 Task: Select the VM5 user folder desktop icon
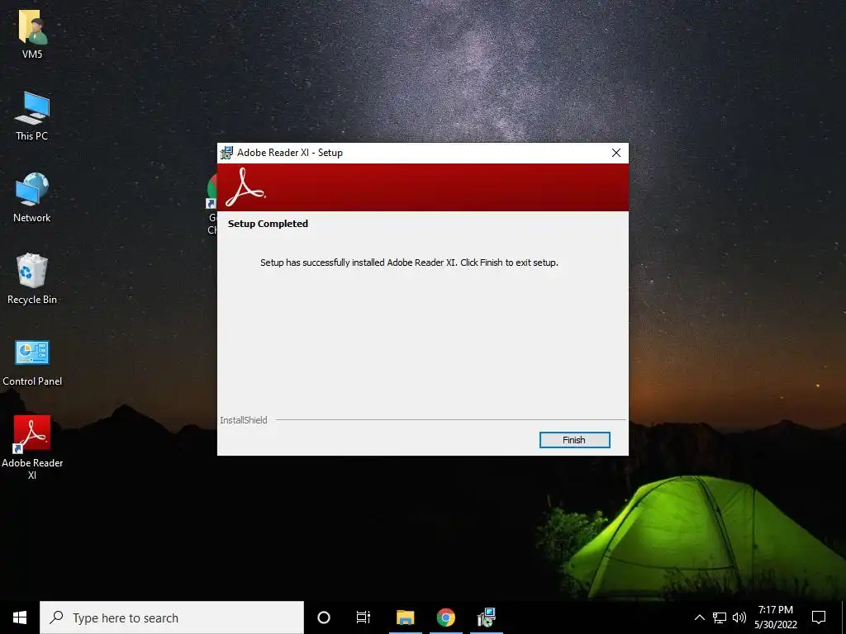(32, 34)
